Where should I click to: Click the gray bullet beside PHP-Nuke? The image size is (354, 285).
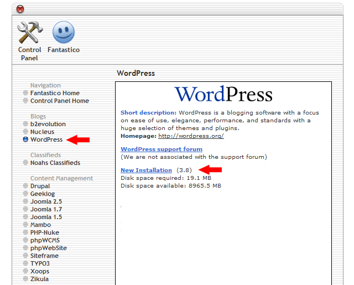(x=25, y=232)
